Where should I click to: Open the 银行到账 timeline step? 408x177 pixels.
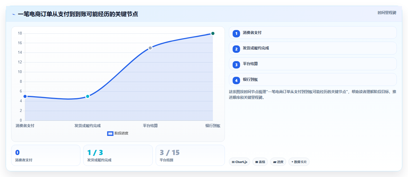[313, 79]
